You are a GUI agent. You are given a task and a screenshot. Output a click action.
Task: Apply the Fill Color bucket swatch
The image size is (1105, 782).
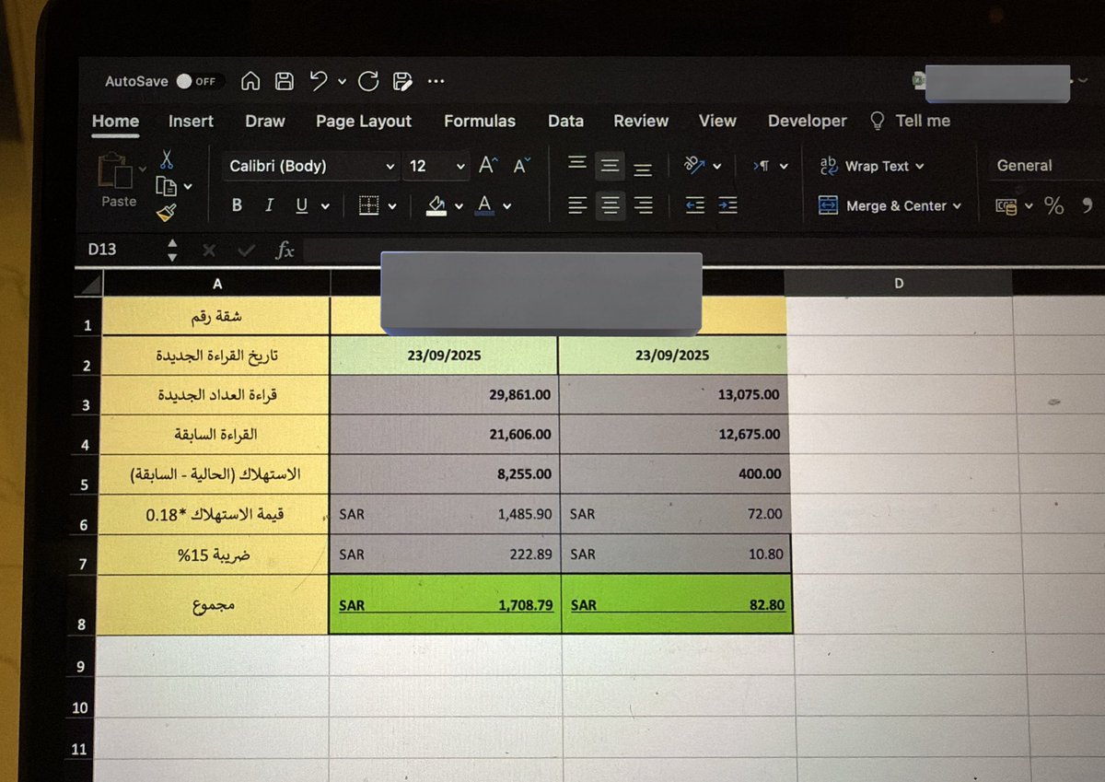(436, 205)
